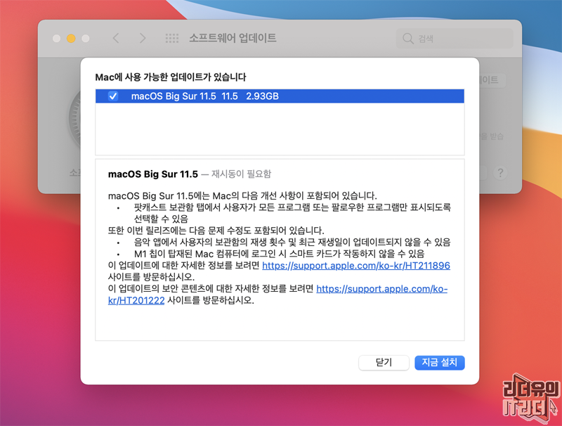Screen dimensions: 562x426
Task: Uncheck the macOS Big Sur 11.5 update checkbox
Action: click(x=113, y=96)
